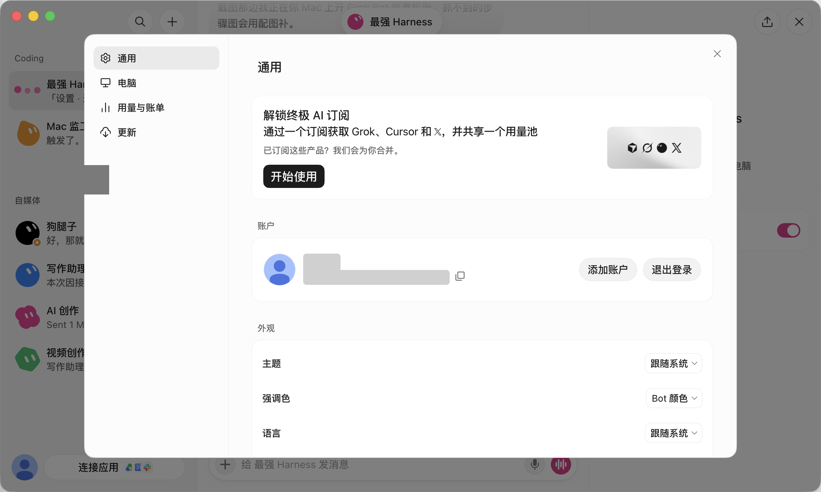Click the 开始使用 button
The height and width of the screenshot is (492, 821).
coord(294,176)
